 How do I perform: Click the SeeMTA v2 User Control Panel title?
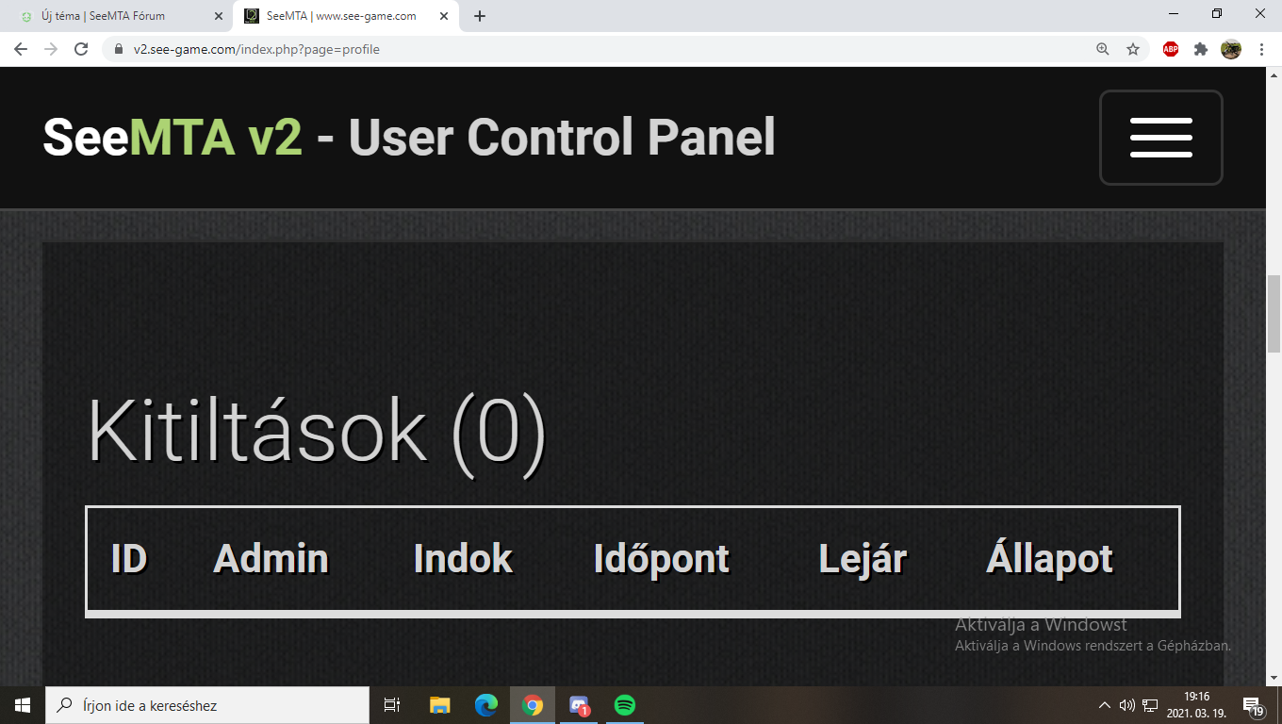409,138
